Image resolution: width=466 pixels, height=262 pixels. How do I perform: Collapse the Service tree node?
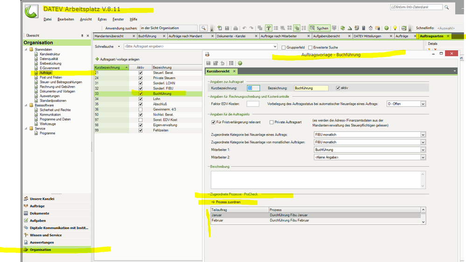[26, 128]
